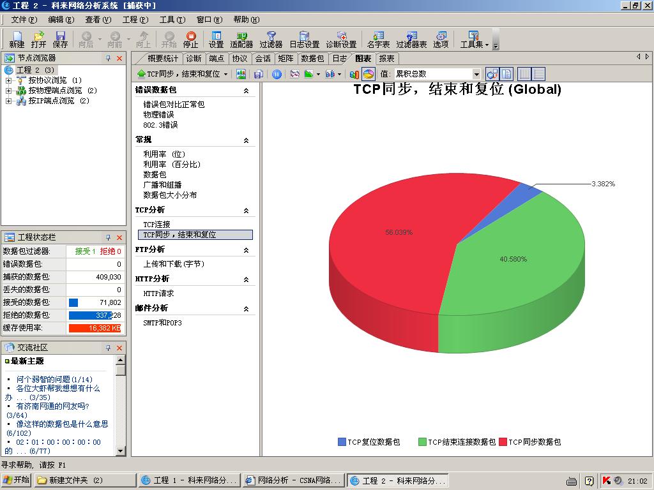Switch to bar chart view
Viewport: 654px width, 490px height.
tap(354, 74)
